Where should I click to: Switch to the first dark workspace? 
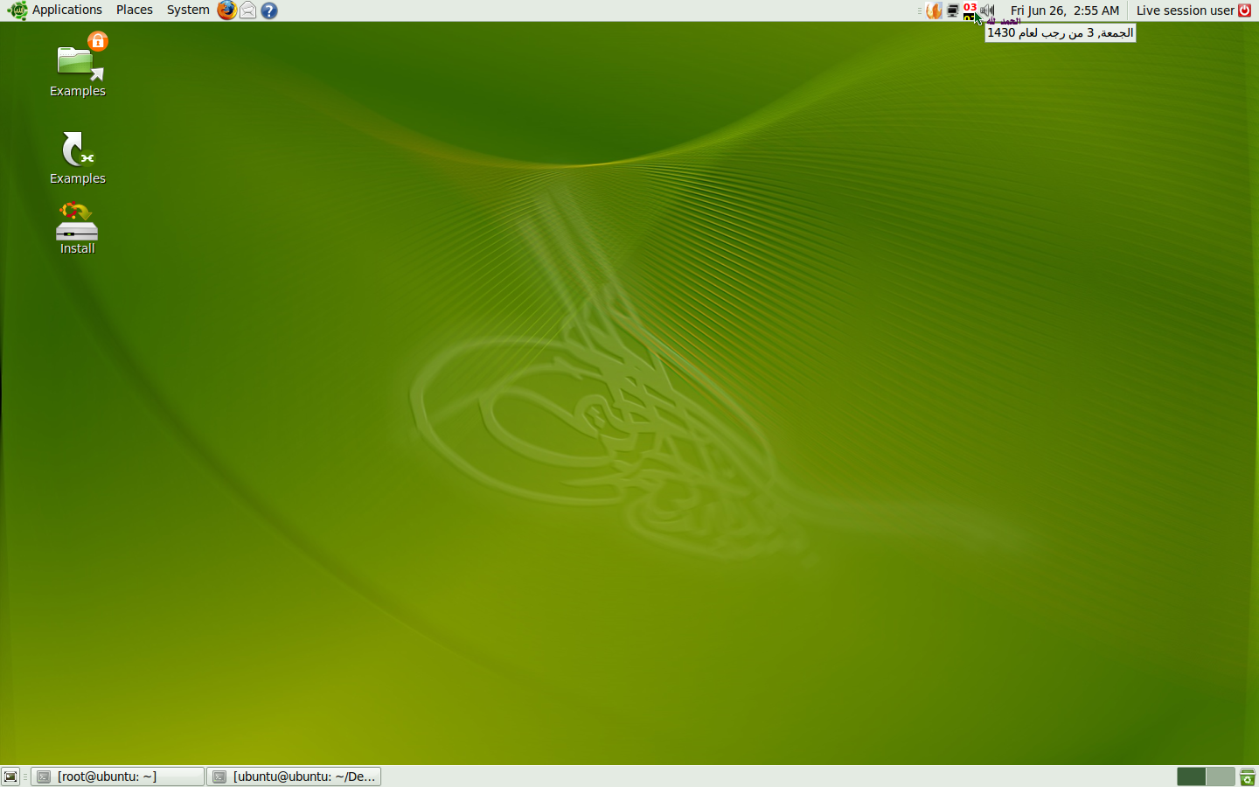coord(1191,777)
